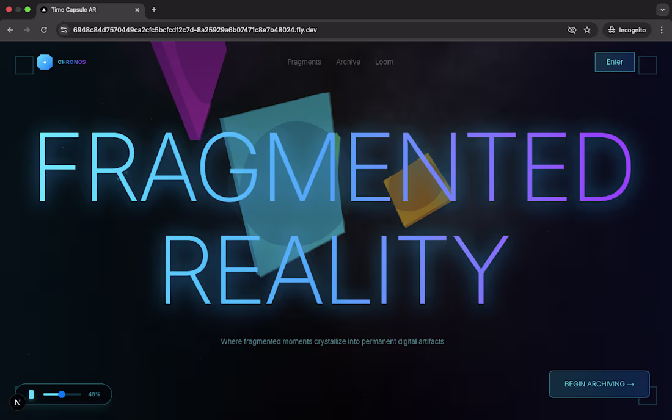This screenshot has height=420, width=672.
Task: Go back to previous page
Action: (10, 30)
